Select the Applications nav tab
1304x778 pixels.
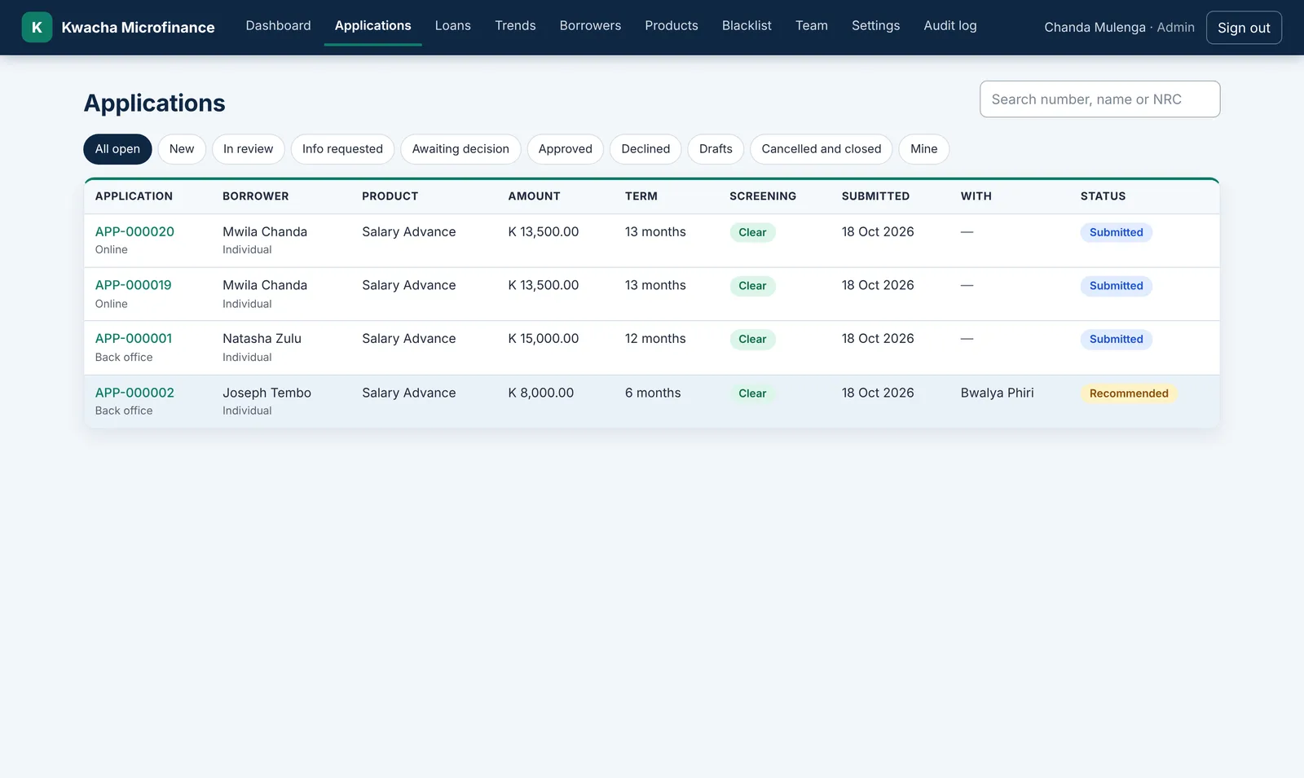pyautogui.click(x=372, y=26)
